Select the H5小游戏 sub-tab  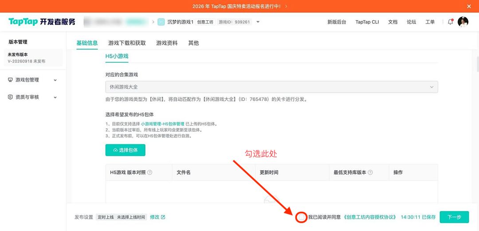[x=117, y=56]
